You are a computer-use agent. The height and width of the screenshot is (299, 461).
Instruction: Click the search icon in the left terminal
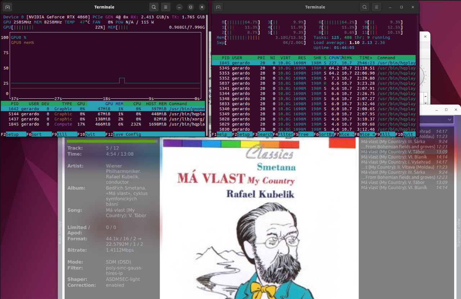[x=154, y=7]
